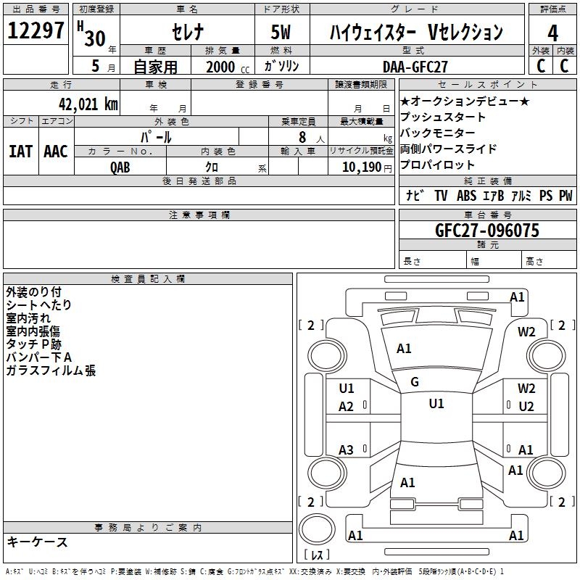
Task: Click the chassis number GFC27-096075
Action: [486, 231]
